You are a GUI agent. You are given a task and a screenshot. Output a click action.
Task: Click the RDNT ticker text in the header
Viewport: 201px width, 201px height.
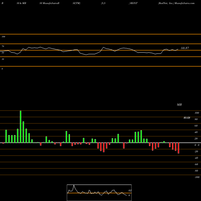(134, 3)
